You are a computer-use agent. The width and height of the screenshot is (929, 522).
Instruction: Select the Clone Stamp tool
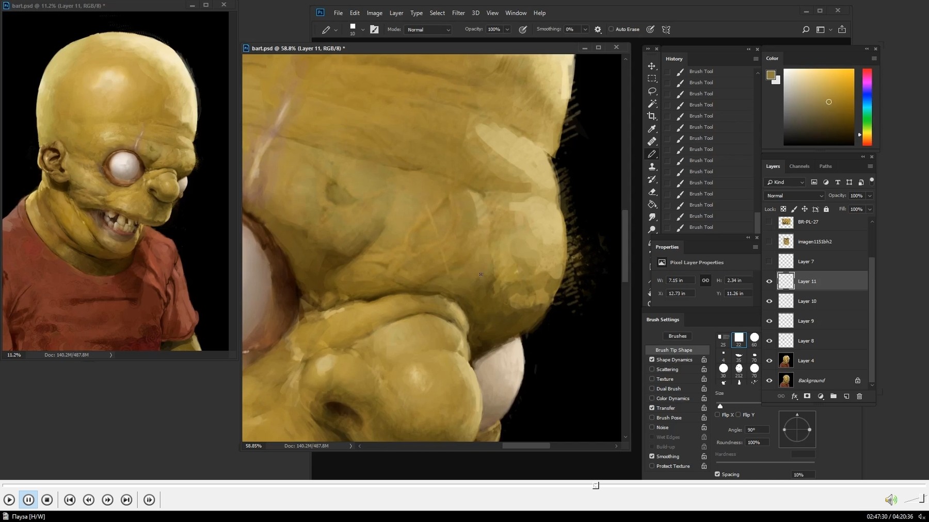652,166
